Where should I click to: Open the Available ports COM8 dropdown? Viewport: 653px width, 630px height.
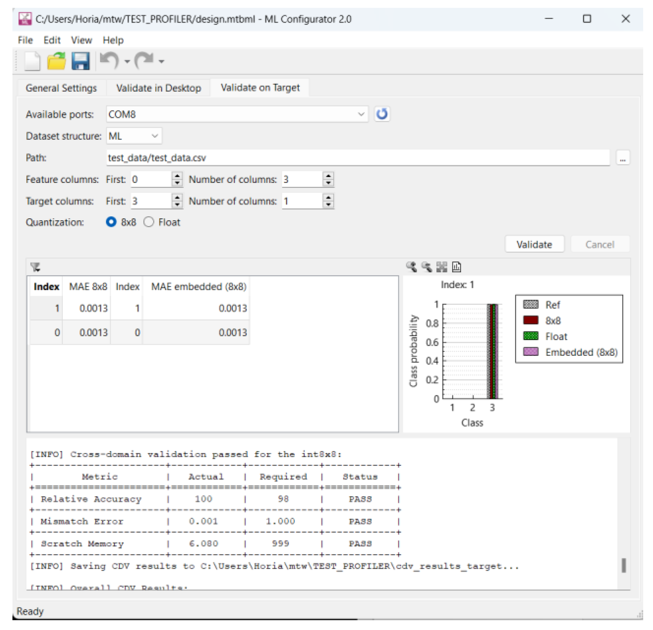[361, 114]
